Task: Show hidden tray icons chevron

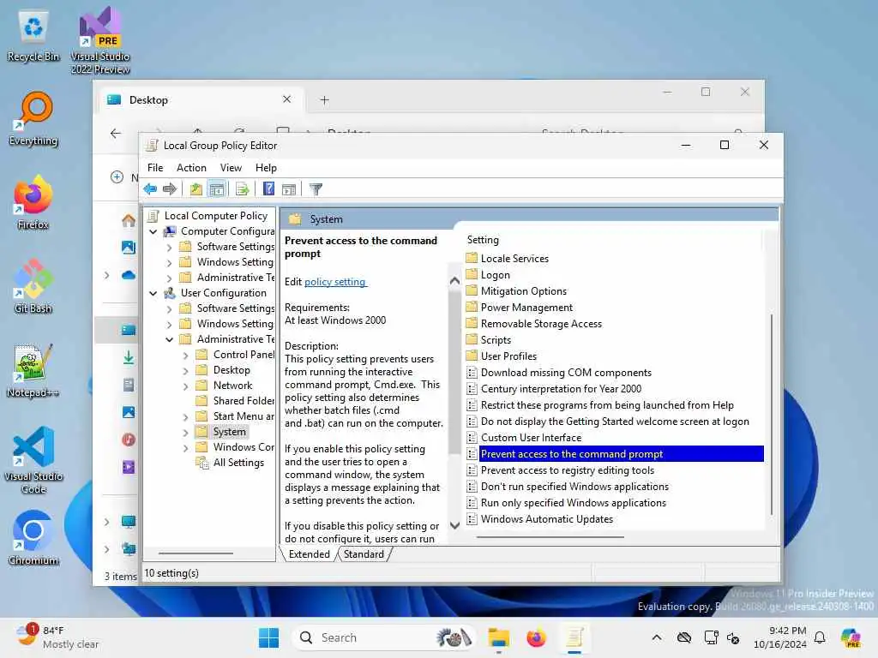Action: coord(657,637)
